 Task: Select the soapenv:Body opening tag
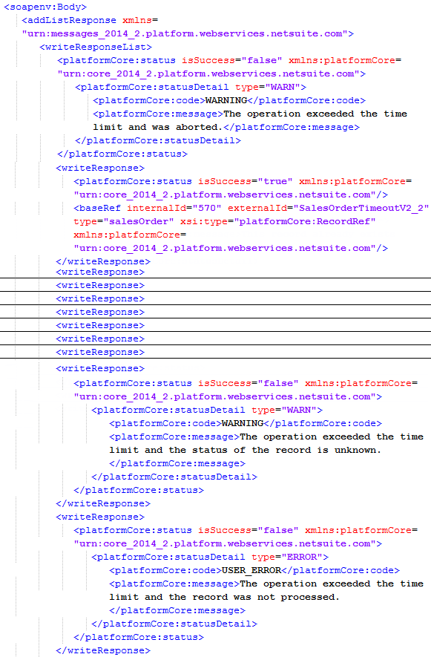tap(45, 7)
